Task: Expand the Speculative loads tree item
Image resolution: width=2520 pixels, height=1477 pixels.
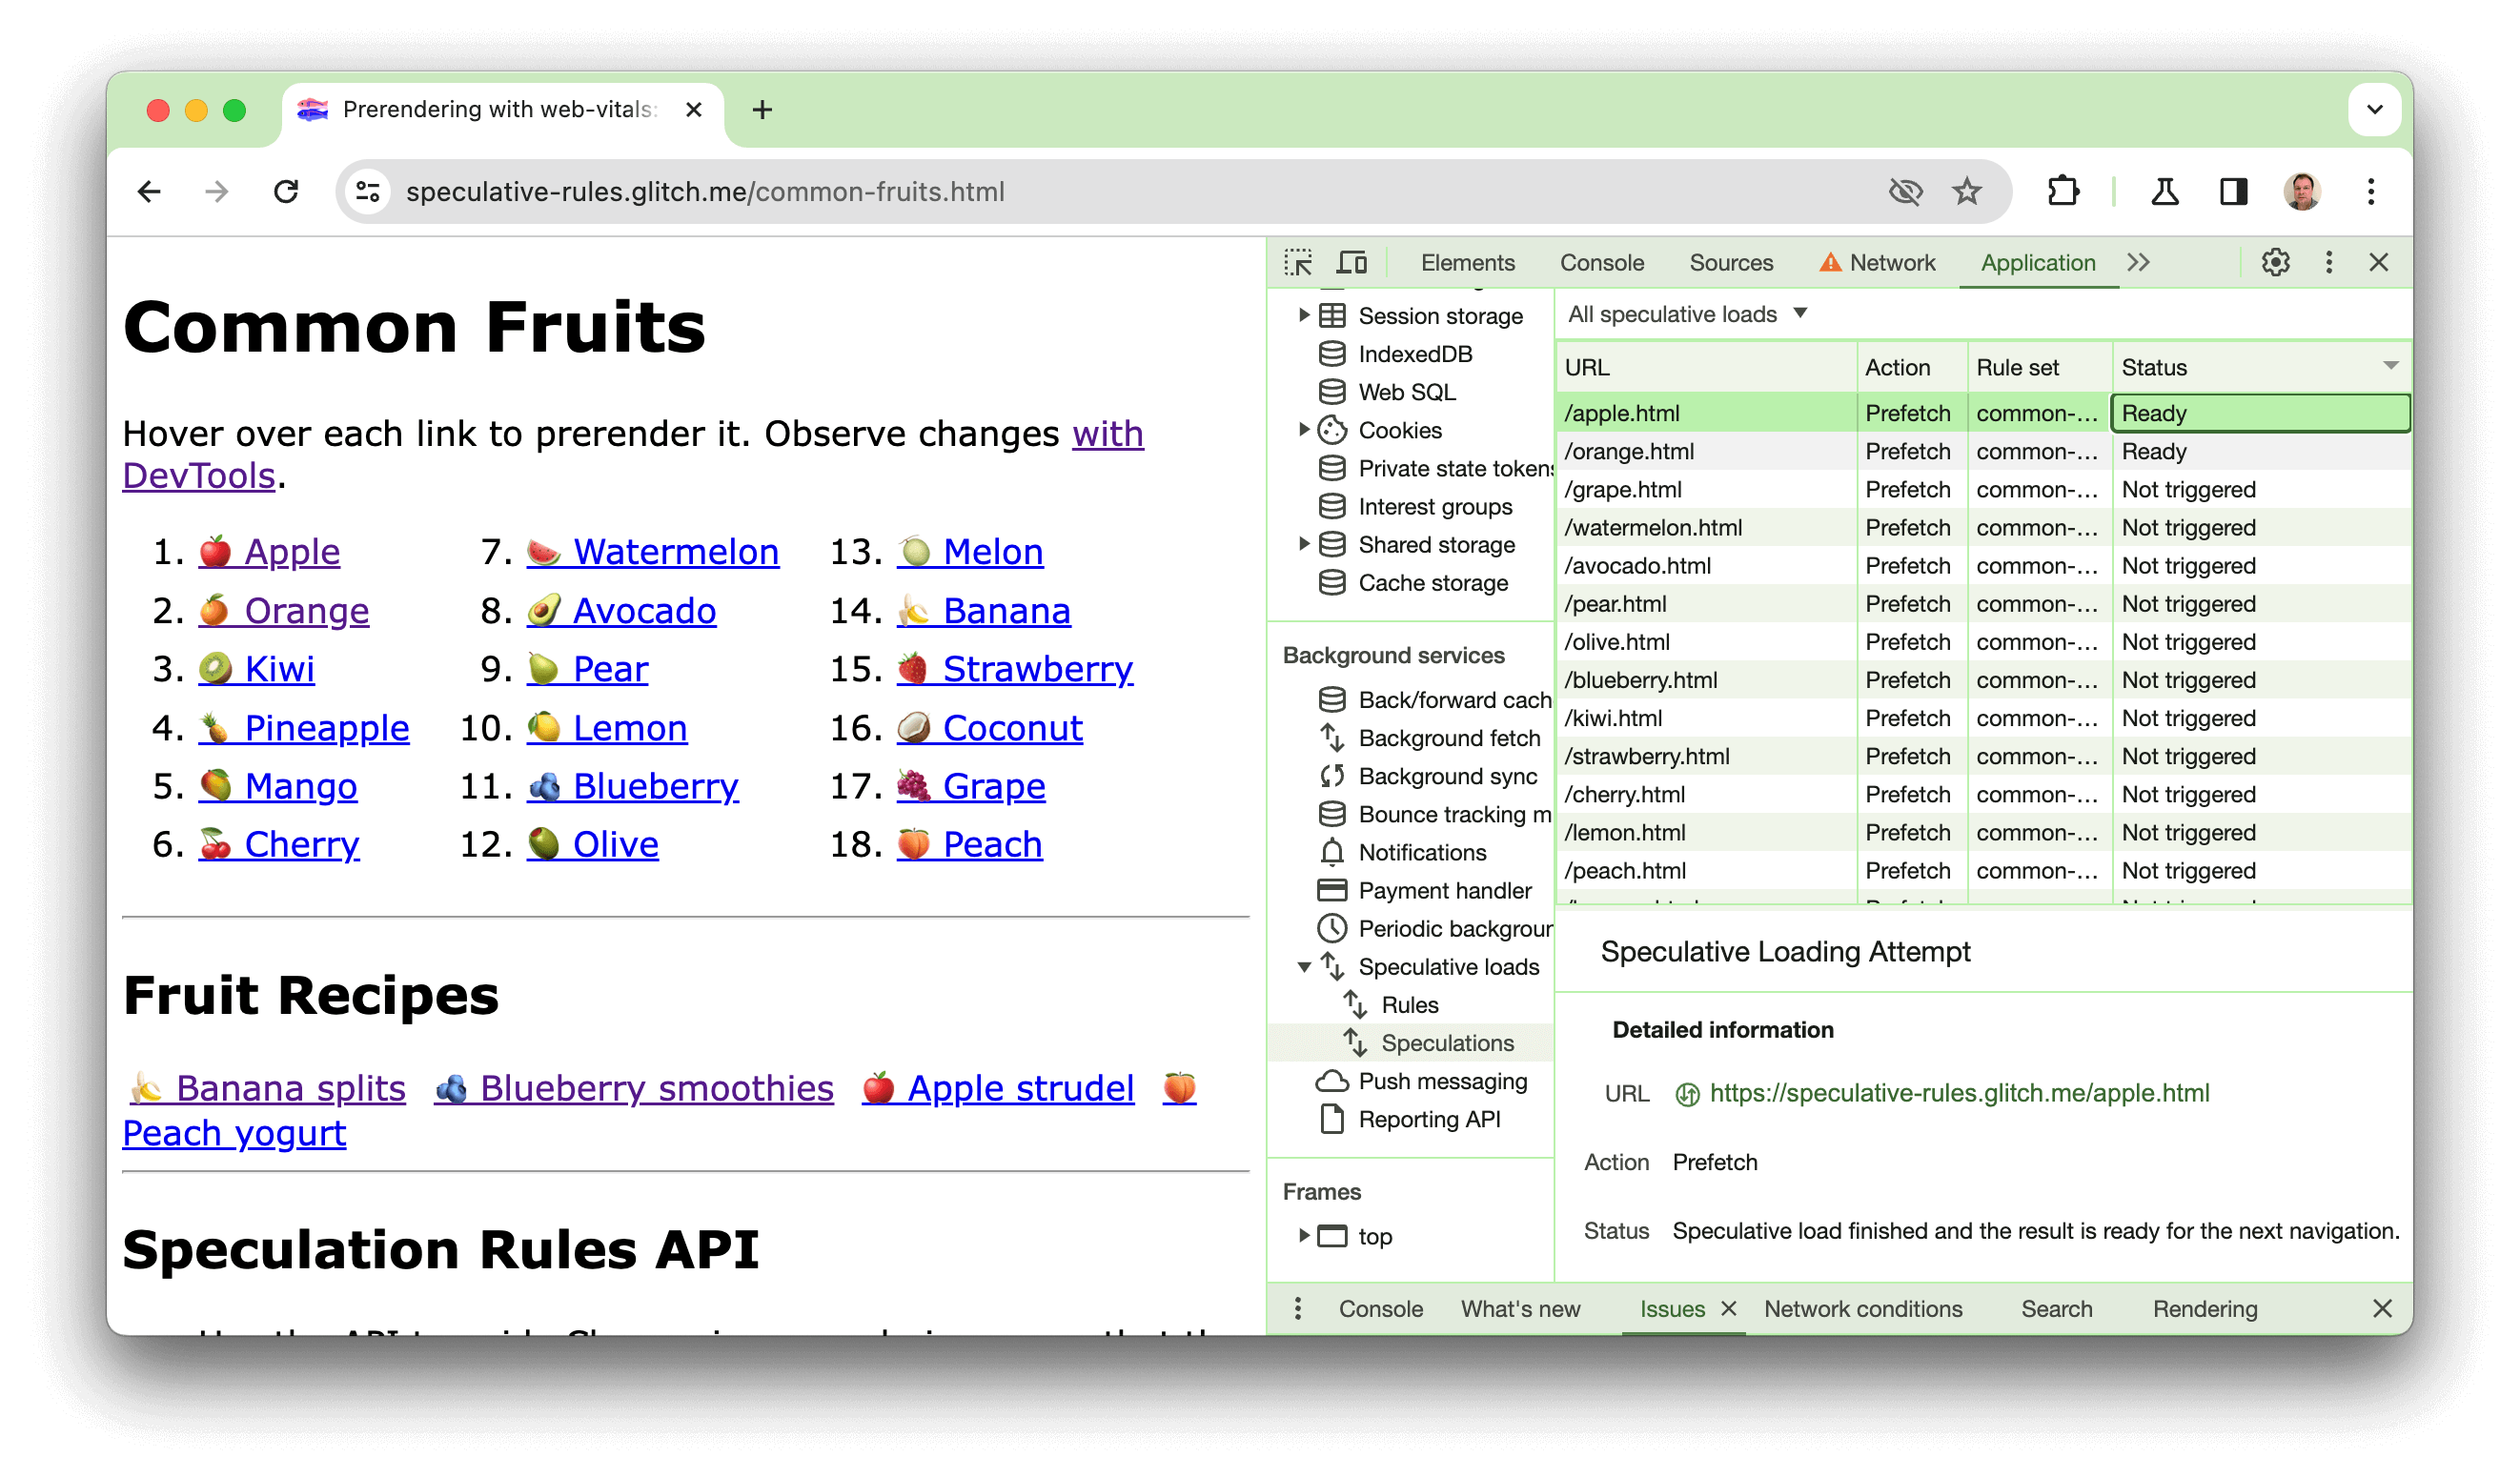Action: (x=1300, y=965)
